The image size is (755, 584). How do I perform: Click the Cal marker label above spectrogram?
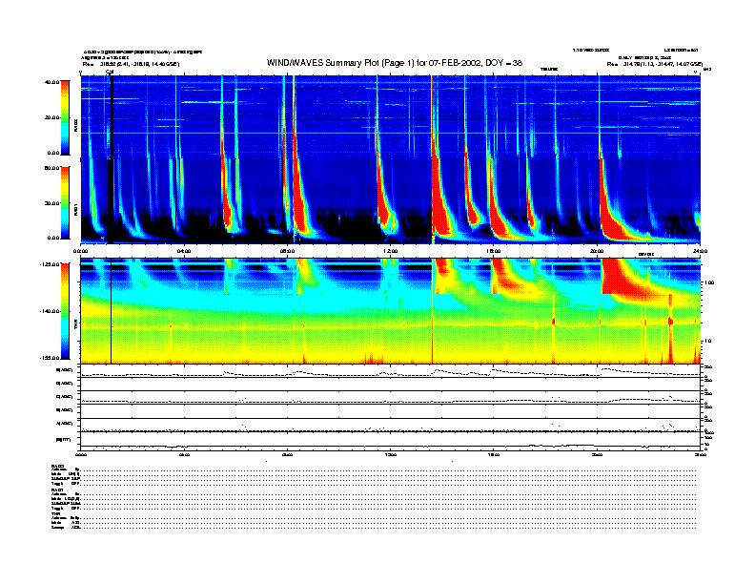[x=110, y=73]
